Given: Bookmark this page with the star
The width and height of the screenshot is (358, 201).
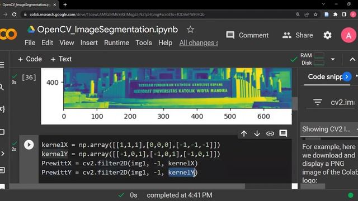Looking at the screenshot, I should pos(315,15).
